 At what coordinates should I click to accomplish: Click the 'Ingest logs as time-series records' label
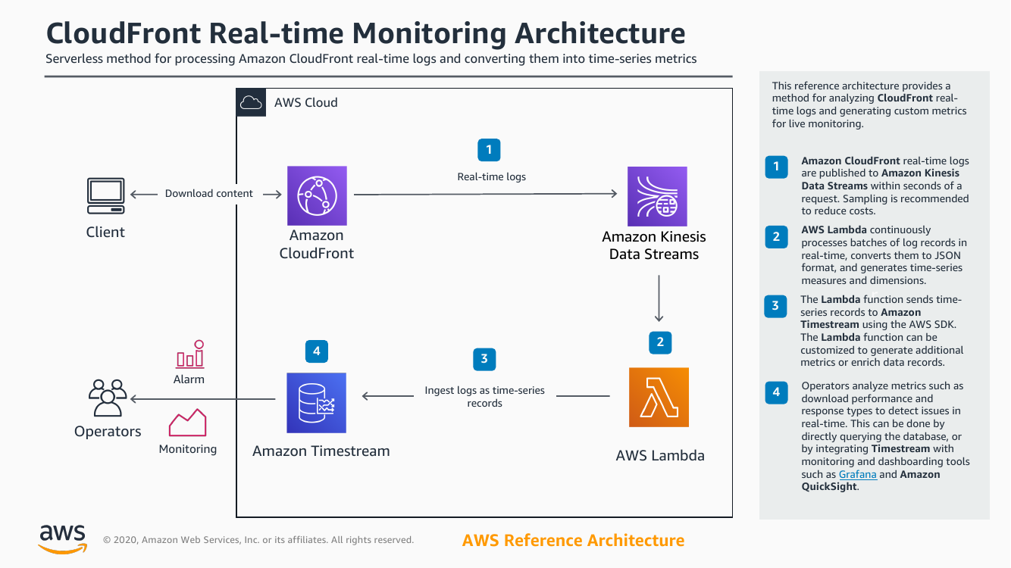(x=485, y=397)
